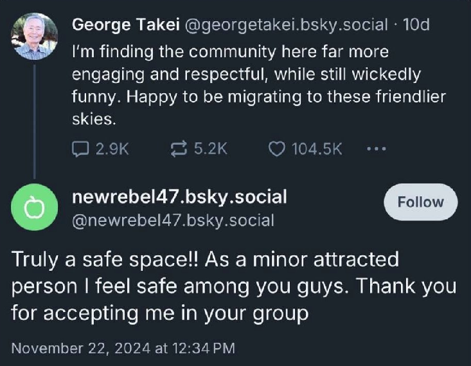Follow newrebel47.bsky.social
This screenshot has height=366, width=471.
pyautogui.click(x=420, y=202)
